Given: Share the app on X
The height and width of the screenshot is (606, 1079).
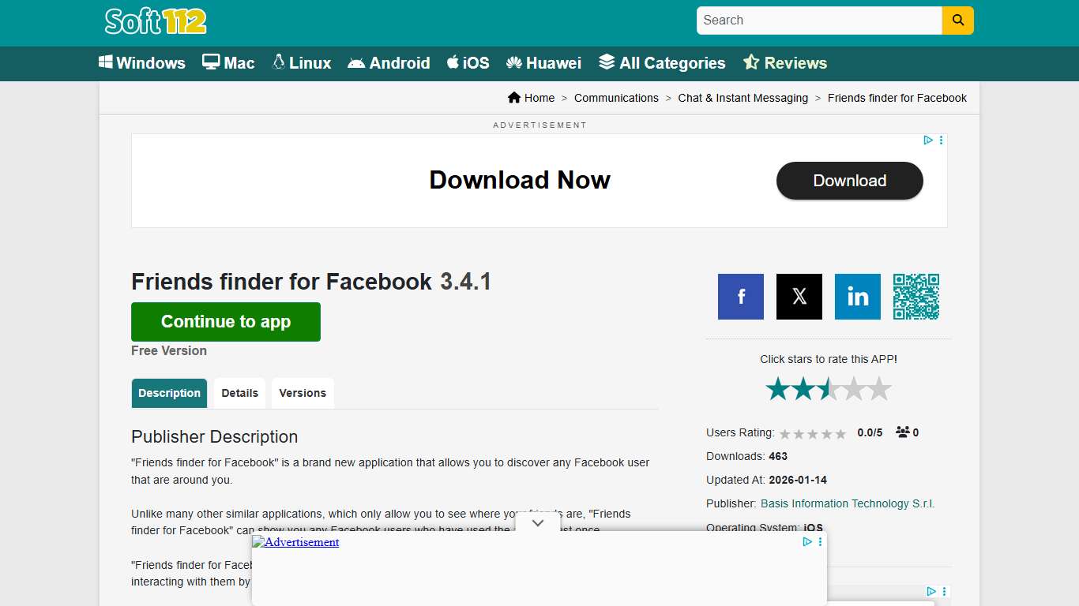Looking at the screenshot, I should 799,297.
